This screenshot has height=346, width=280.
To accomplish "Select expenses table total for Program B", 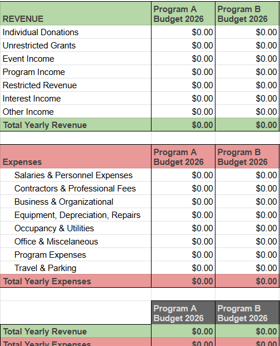I will click(x=247, y=281).
